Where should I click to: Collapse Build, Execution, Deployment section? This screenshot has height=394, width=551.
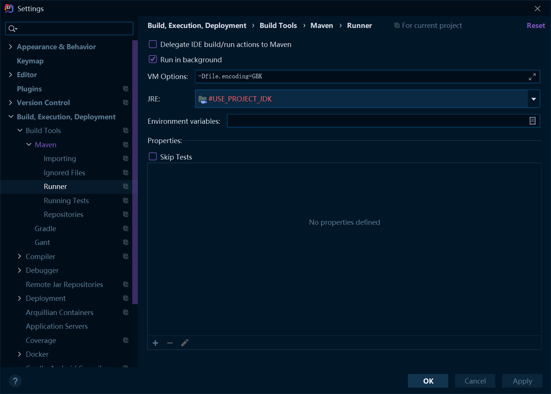coord(10,117)
